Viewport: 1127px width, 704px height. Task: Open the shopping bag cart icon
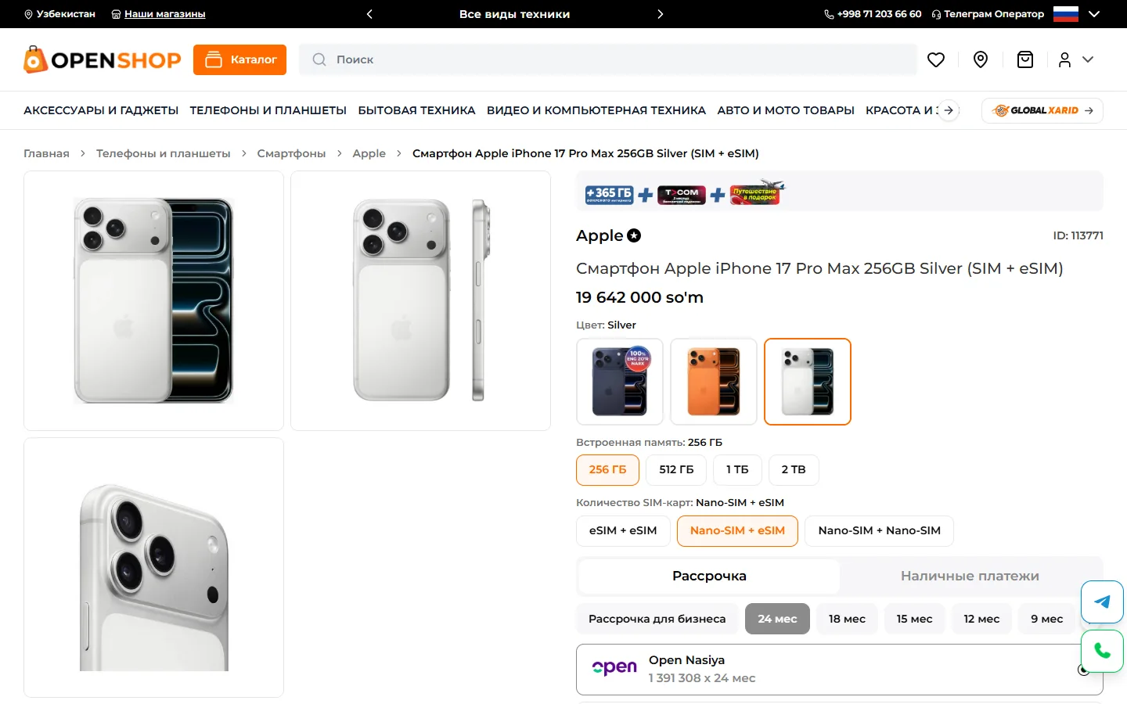click(1025, 59)
